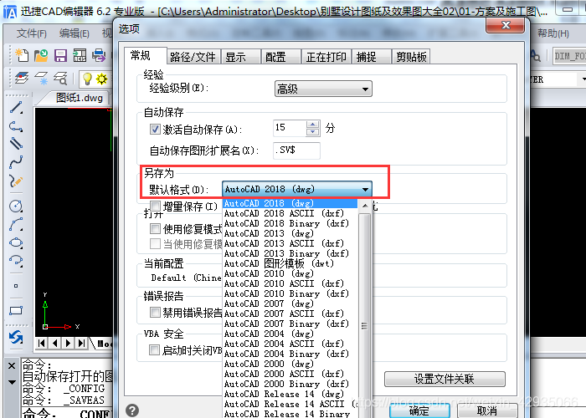Click the Print icon in toolbar

click(x=99, y=56)
